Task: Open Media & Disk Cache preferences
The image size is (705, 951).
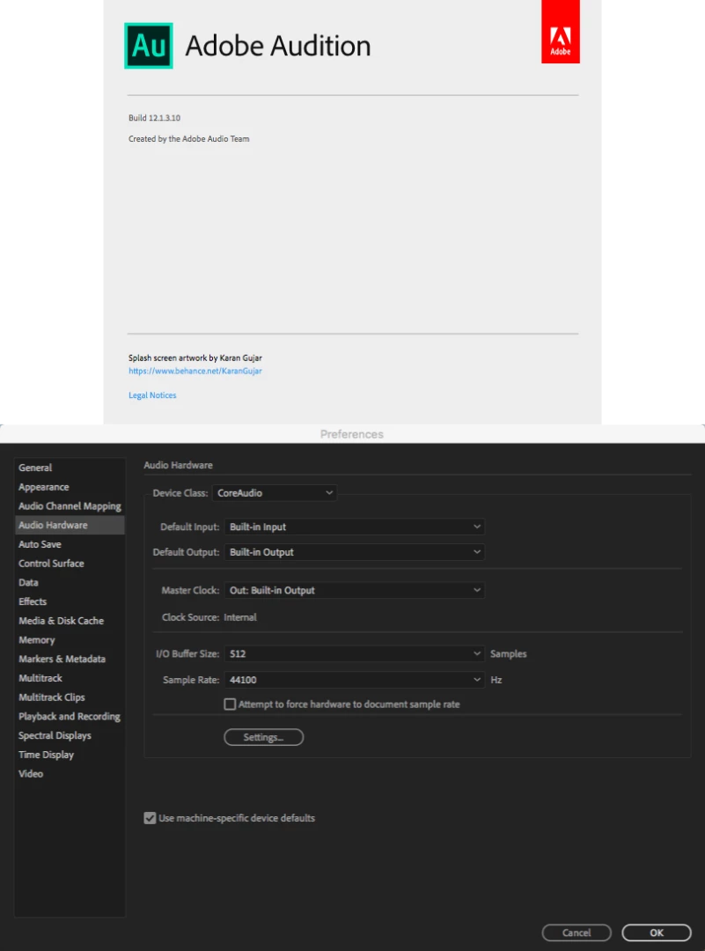Action: coord(70,621)
